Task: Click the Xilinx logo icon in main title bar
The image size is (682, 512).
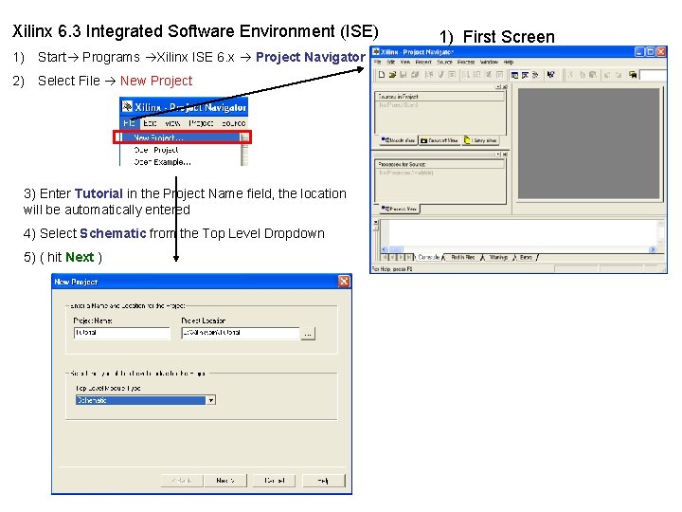Action: pos(376,51)
